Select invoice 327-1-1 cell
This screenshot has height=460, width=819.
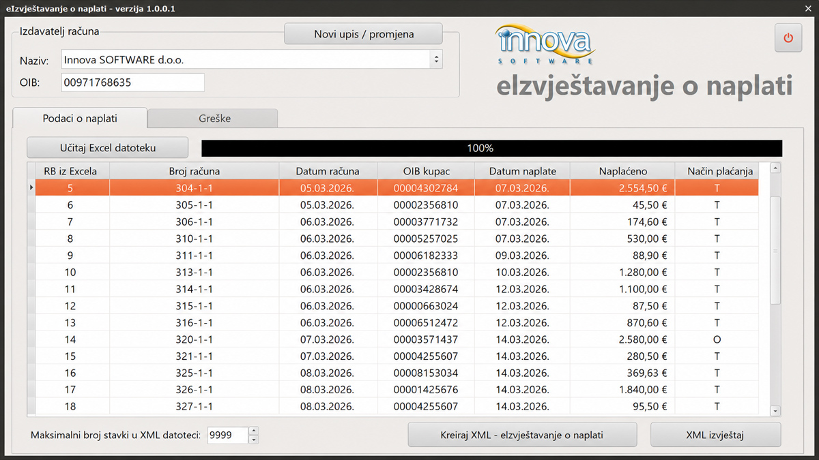[x=195, y=407]
